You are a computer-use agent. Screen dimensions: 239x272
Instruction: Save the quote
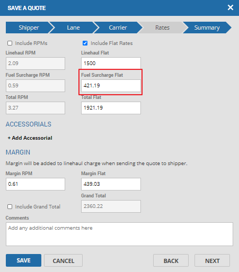pos(23,260)
